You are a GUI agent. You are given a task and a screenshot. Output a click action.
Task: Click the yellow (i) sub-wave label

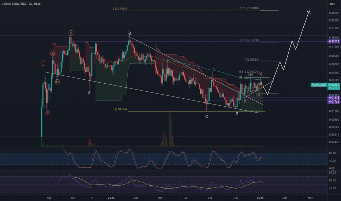point(241,77)
